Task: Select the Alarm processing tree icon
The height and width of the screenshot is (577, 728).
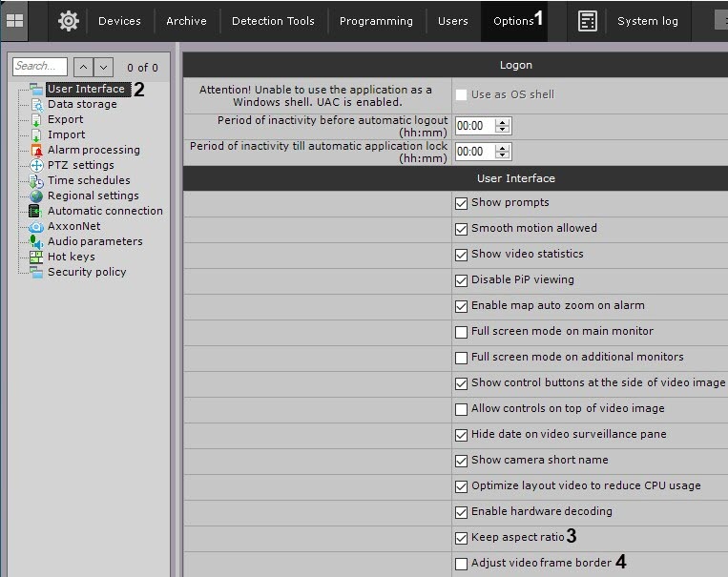Action: pos(35,150)
